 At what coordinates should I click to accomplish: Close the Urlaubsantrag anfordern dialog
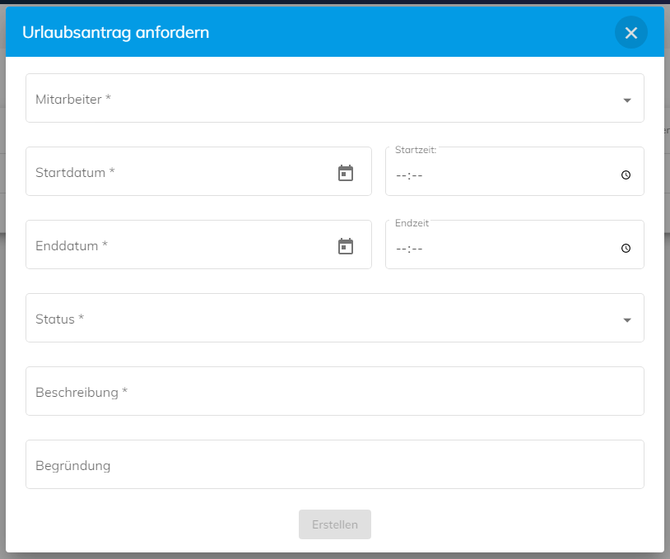[x=630, y=32]
